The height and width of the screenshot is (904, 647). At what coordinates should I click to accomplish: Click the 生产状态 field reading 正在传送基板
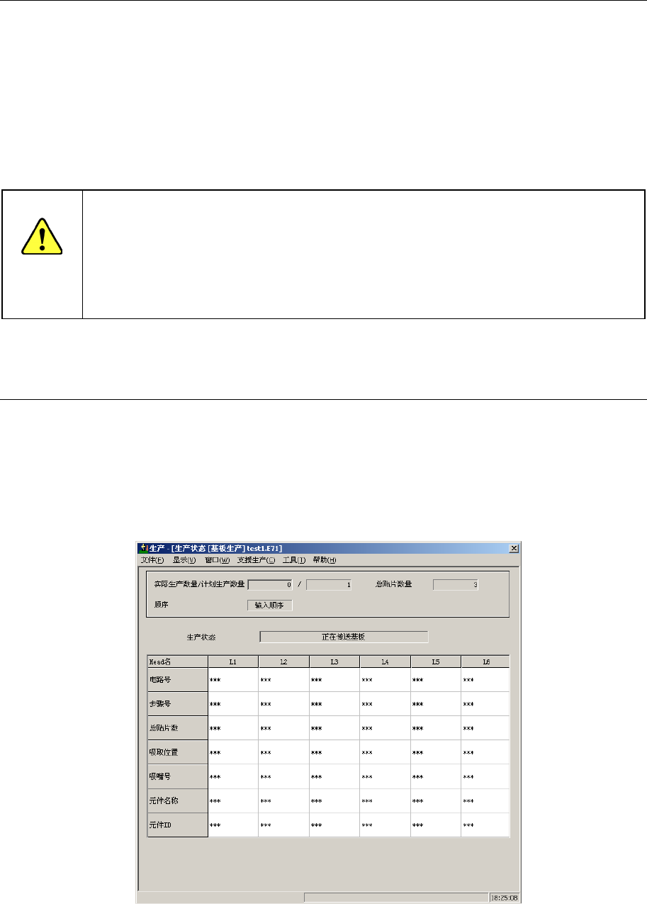pos(344,637)
